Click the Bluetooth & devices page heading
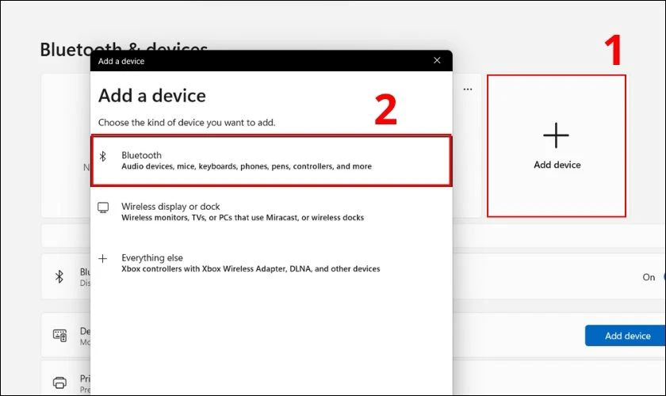Image resolution: width=666 pixels, height=396 pixels. point(124,48)
